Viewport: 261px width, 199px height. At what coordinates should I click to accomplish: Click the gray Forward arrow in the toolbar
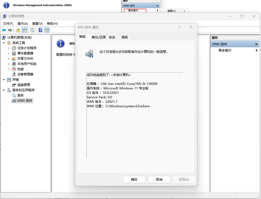(x=10, y=30)
